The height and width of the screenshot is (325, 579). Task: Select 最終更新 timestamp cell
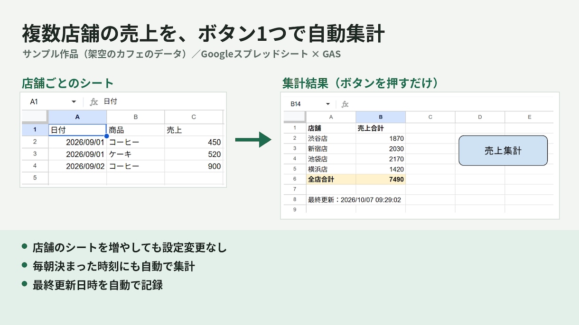[355, 200]
